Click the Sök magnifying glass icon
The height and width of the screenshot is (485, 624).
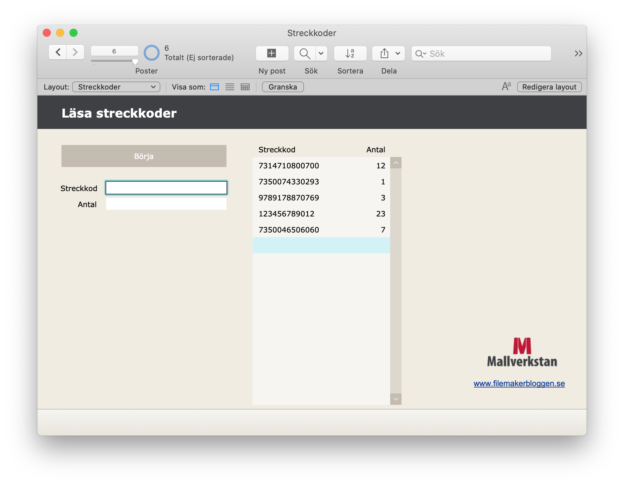[305, 53]
